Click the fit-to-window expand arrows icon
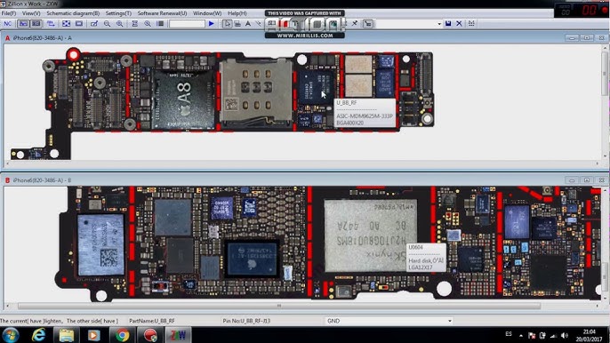The image size is (610, 343). click(66, 24)
